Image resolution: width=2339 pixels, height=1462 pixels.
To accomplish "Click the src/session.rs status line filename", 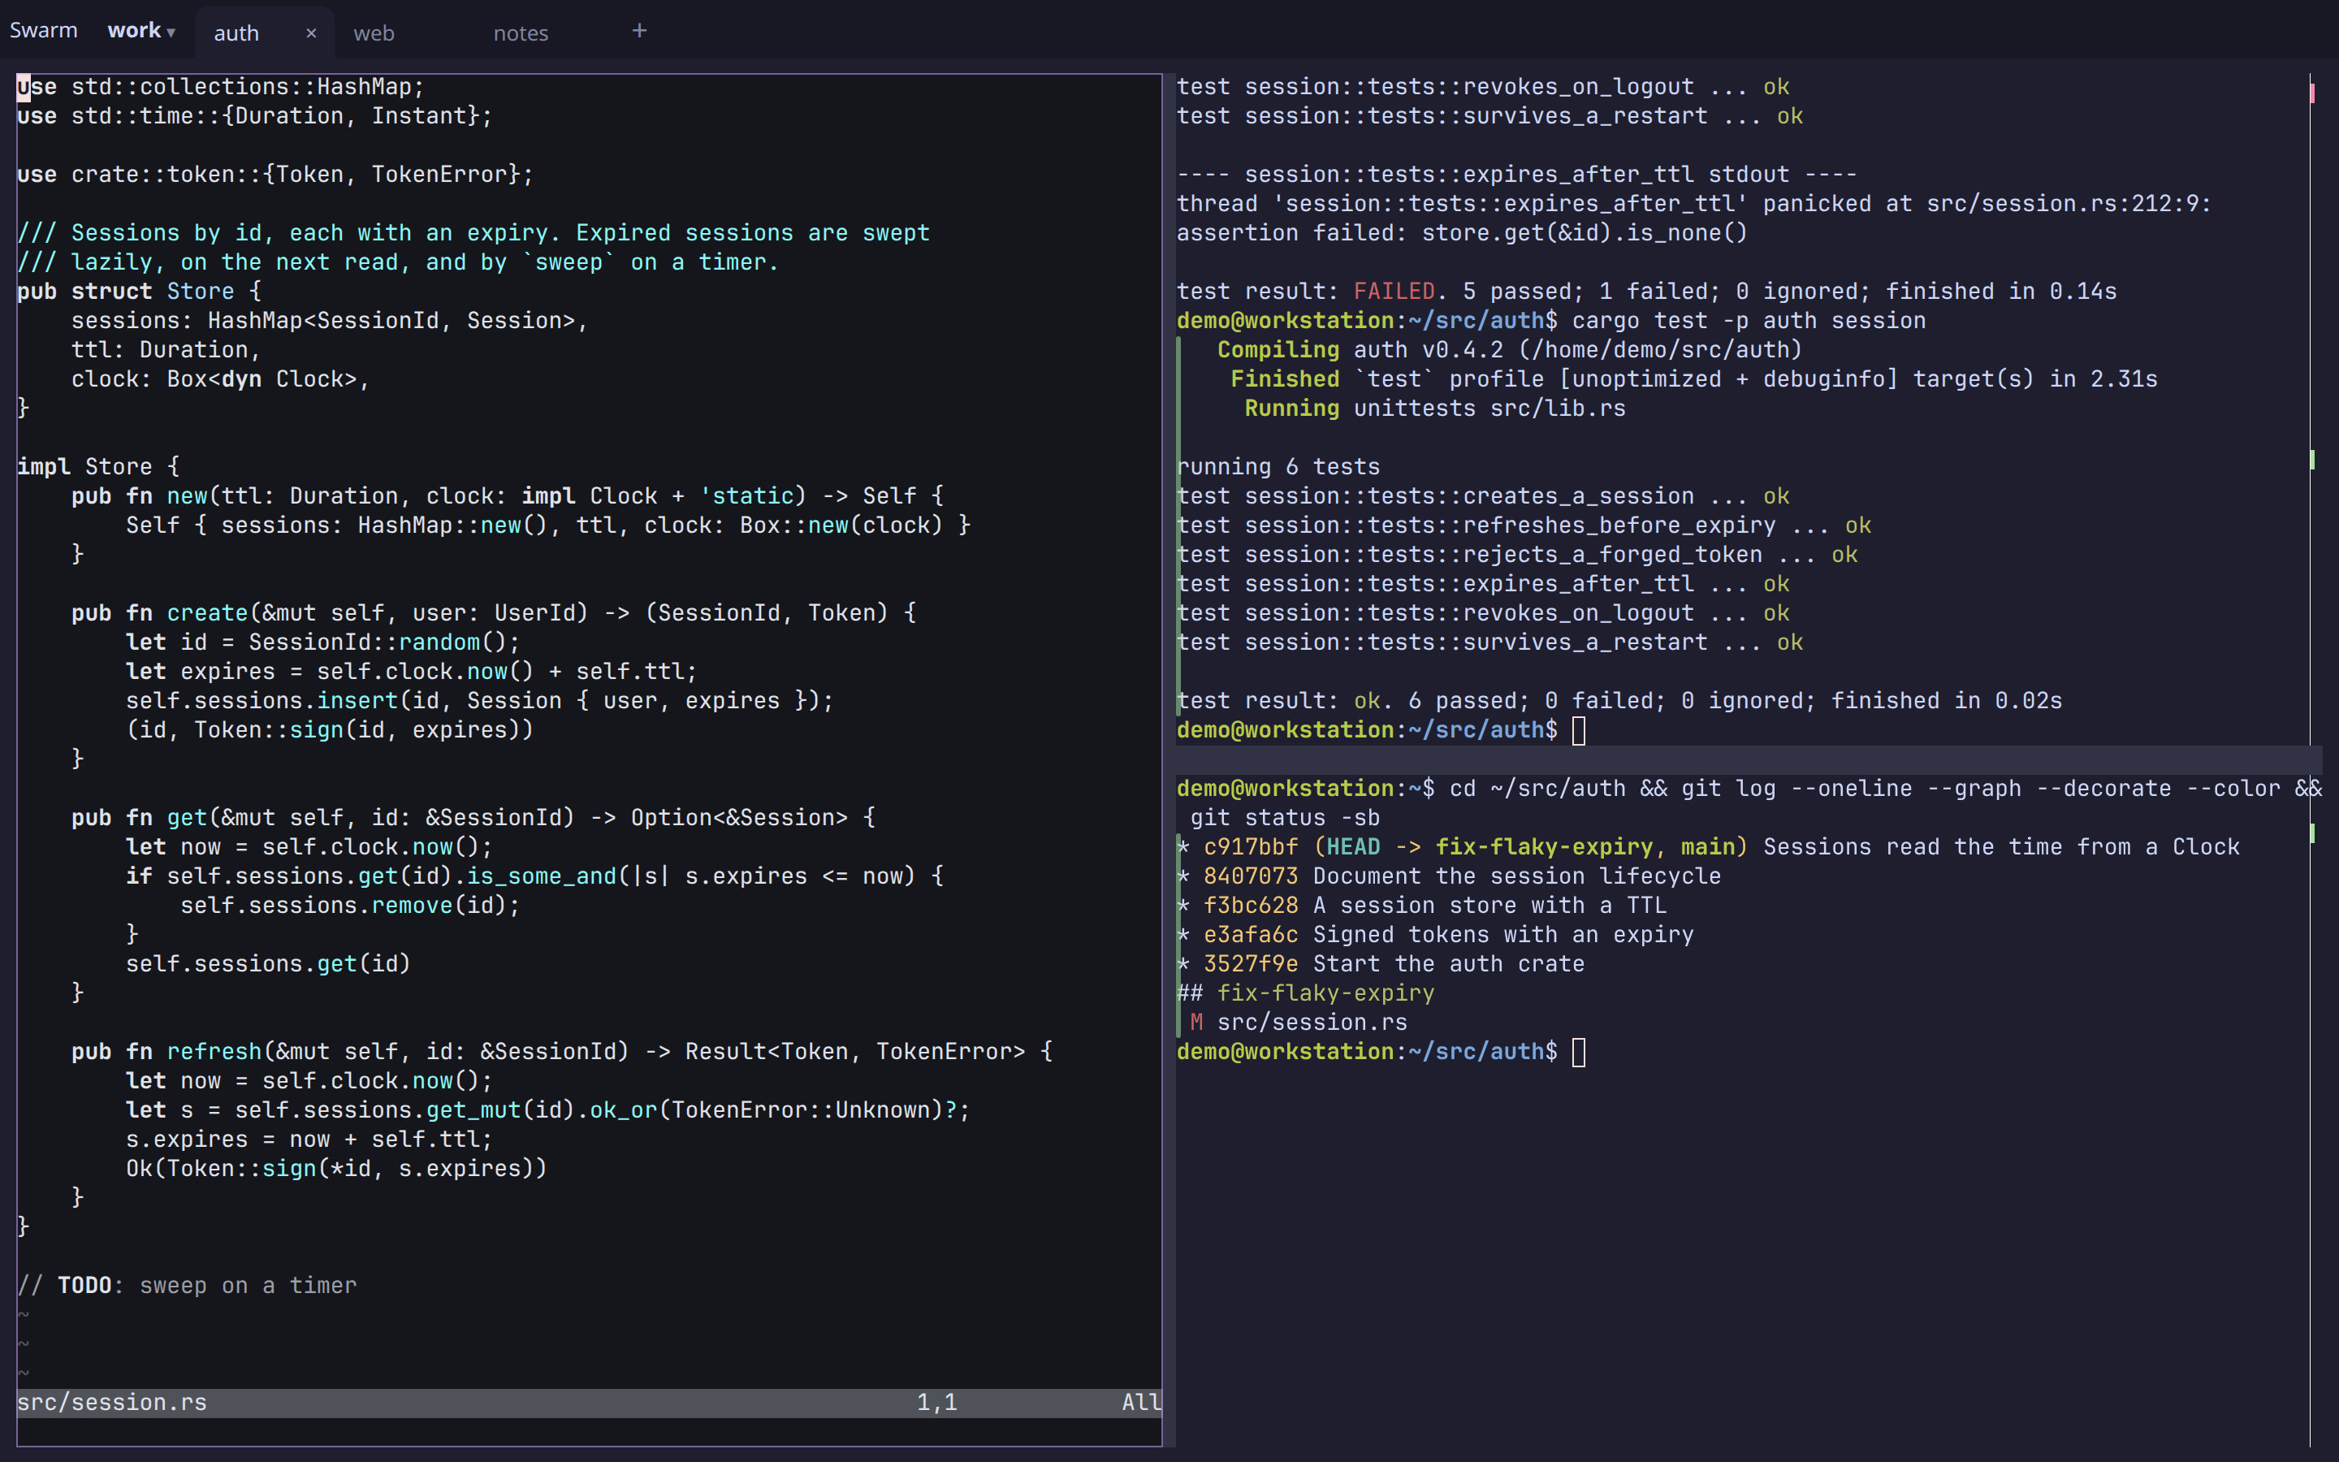I will [112, 1402].
